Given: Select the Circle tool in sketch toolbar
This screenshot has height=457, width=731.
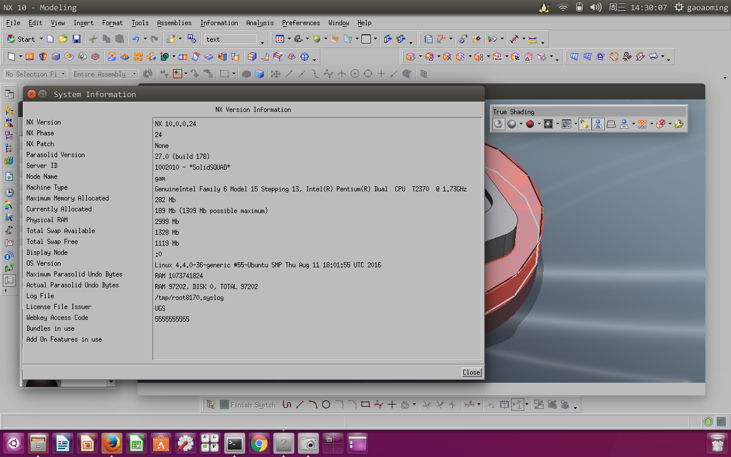Looking at the screenshot, I should (x=326, y=404).
